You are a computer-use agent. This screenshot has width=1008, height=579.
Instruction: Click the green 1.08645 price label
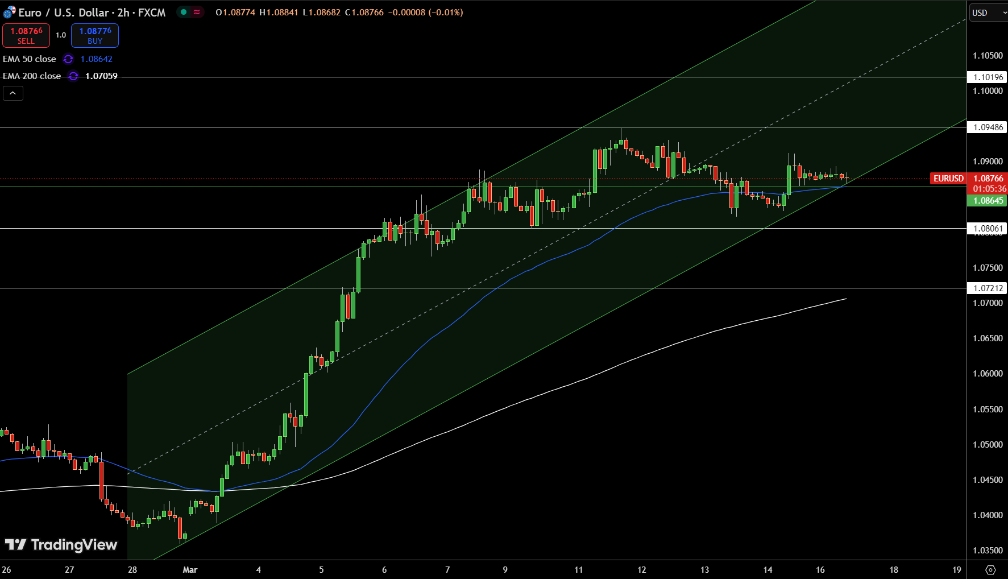[x=988, y=201]
